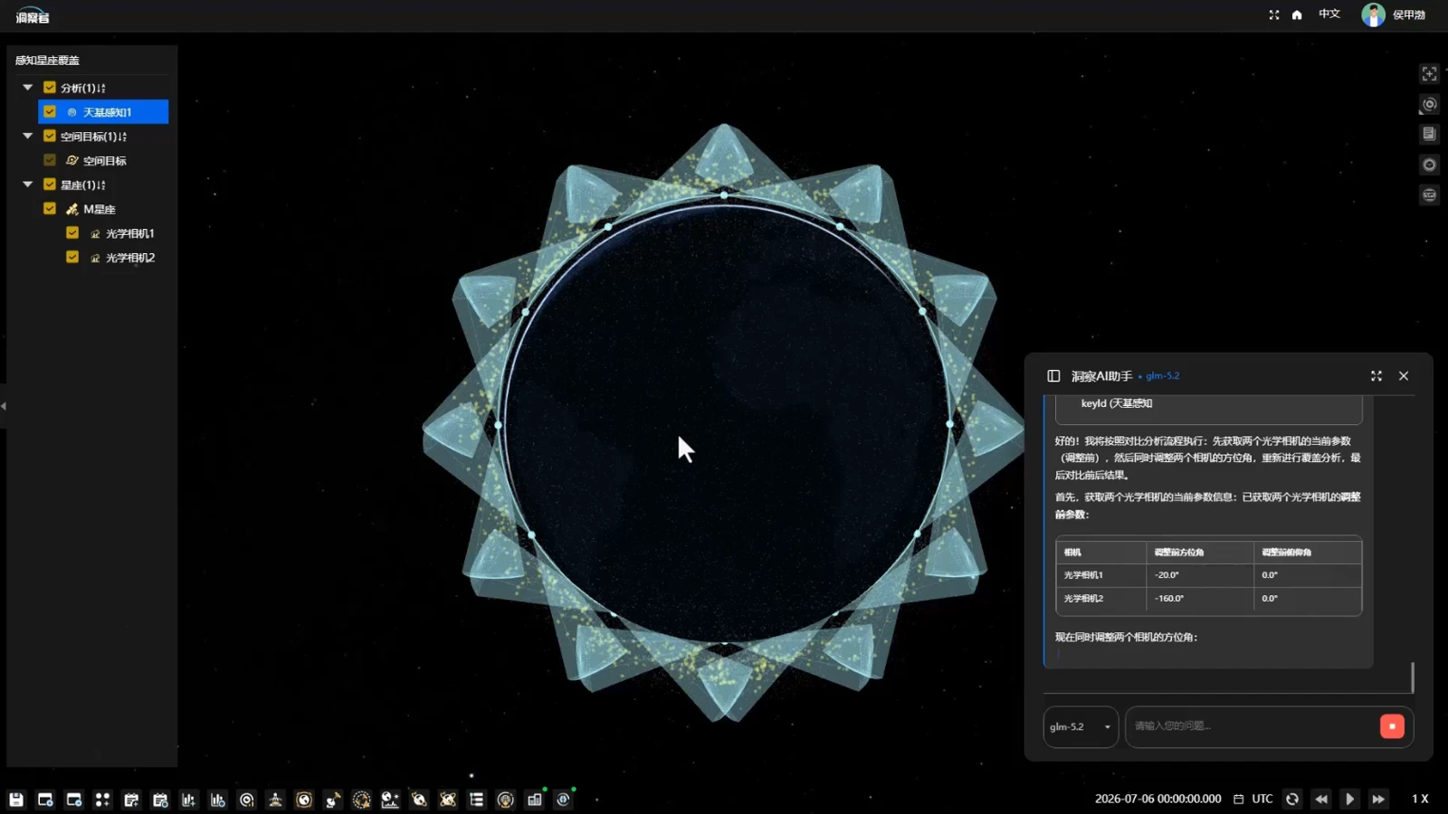Uncheck the 光学相机2 checkbox
The image size is (1448, 814).
72,258
